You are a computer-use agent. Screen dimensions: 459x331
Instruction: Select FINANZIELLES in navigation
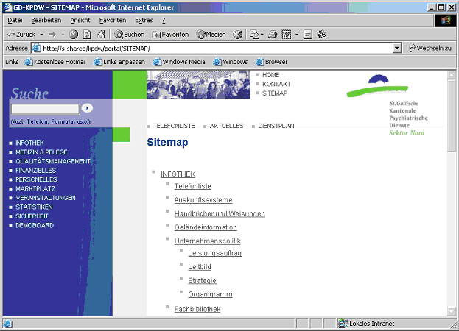pyautogui.click(x=35, y=171)
